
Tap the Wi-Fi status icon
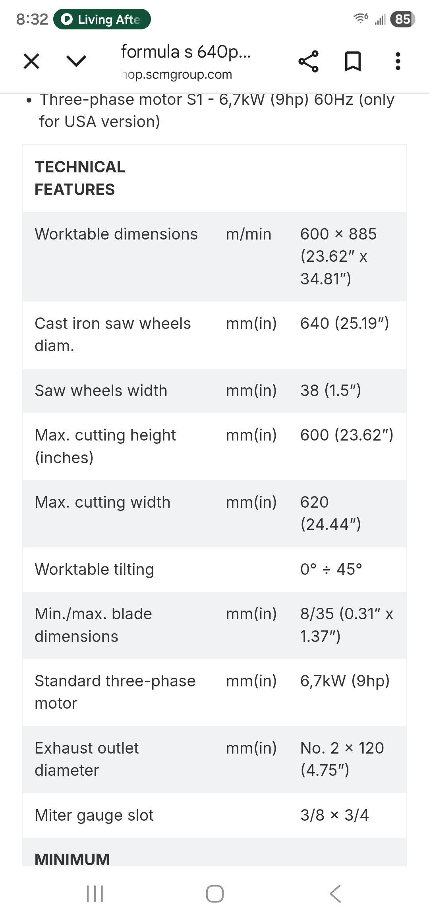pyautogui.click(x=361, y=18)
